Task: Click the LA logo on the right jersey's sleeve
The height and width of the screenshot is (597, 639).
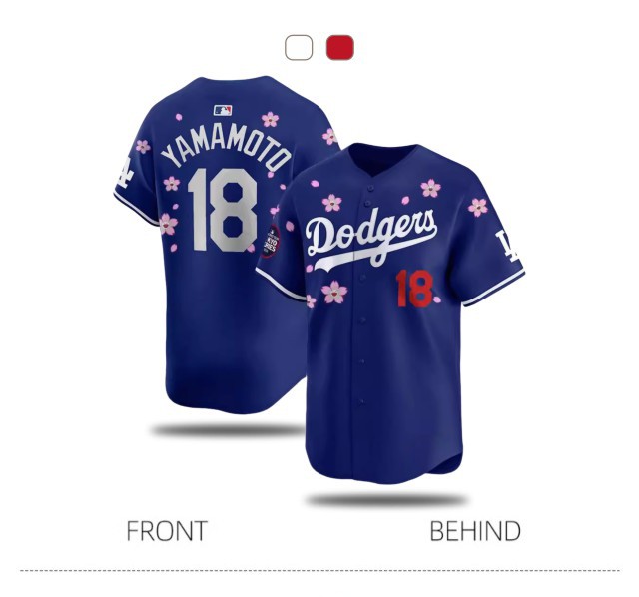Action: pos(506,245)
